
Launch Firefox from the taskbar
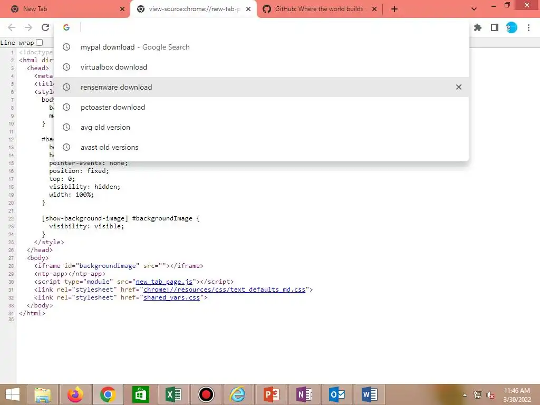[75, 394]
